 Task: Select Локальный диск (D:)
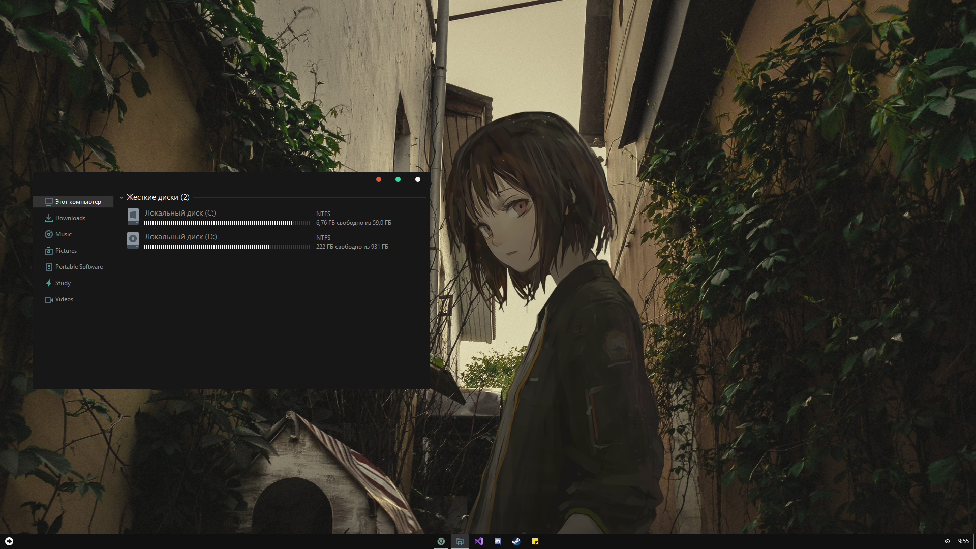click(x=180, y=237)
